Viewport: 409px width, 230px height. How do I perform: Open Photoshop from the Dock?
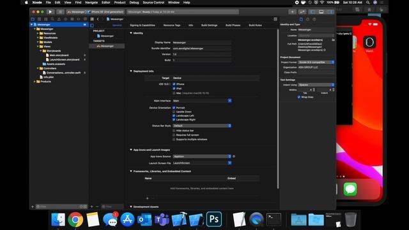[x=214, y=219]
